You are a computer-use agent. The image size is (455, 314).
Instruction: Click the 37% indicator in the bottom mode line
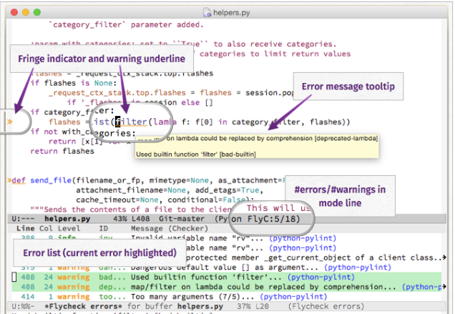tap(243, 306)
